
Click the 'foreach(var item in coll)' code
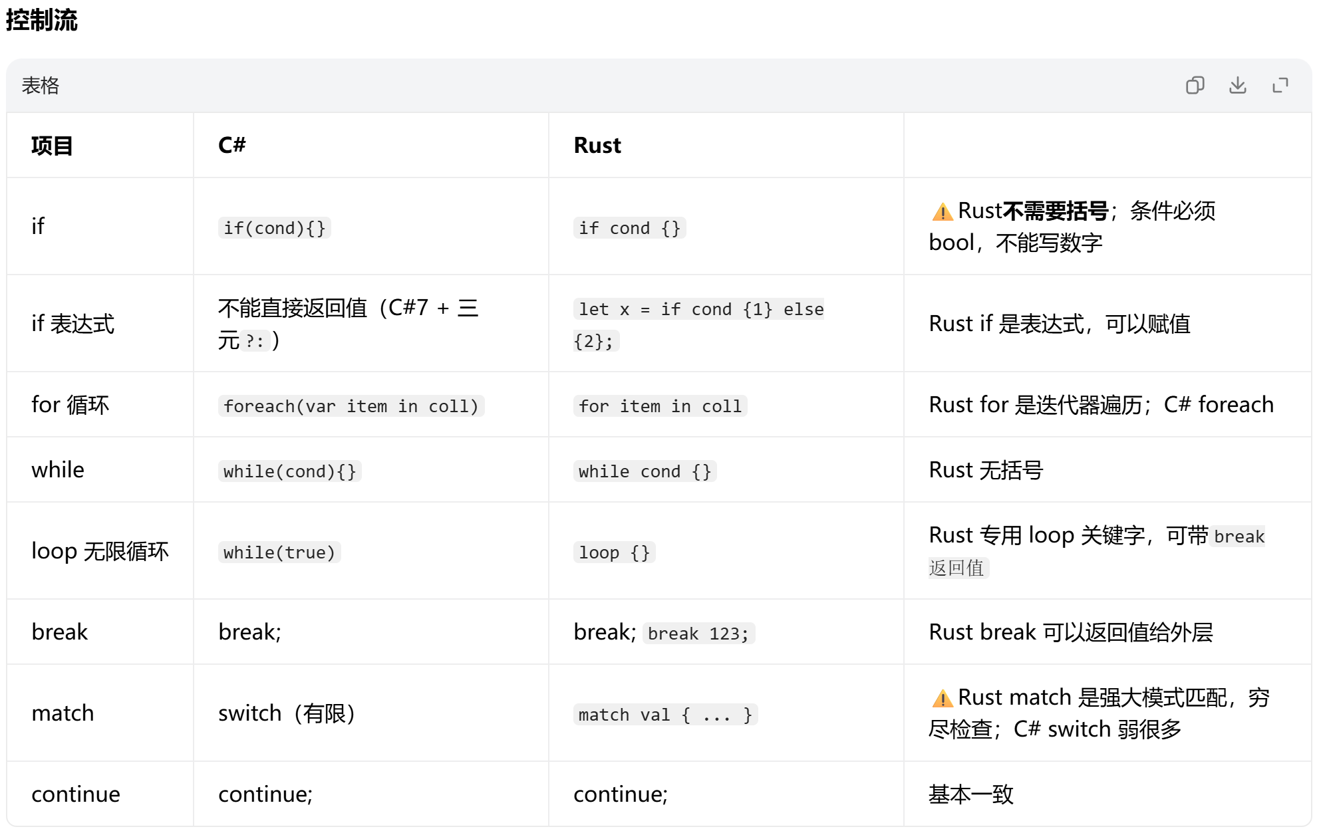point(351,406)
